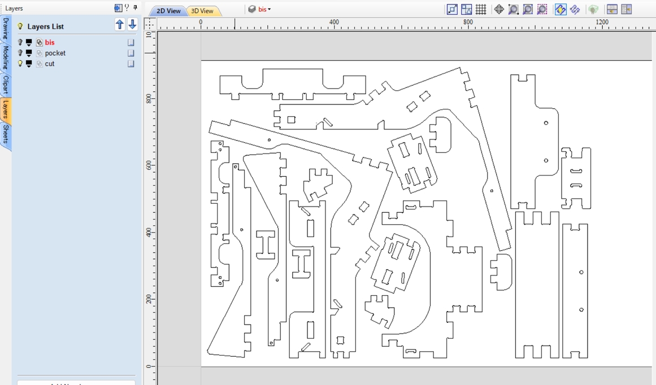The width and height of the screenshot is (656, 385).
Task: Click the vertical ruler at 600 mark
Action: (x=149, y=165)
